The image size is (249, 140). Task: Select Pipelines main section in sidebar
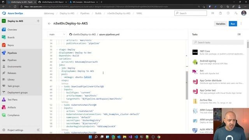click(x=12, y=53)
